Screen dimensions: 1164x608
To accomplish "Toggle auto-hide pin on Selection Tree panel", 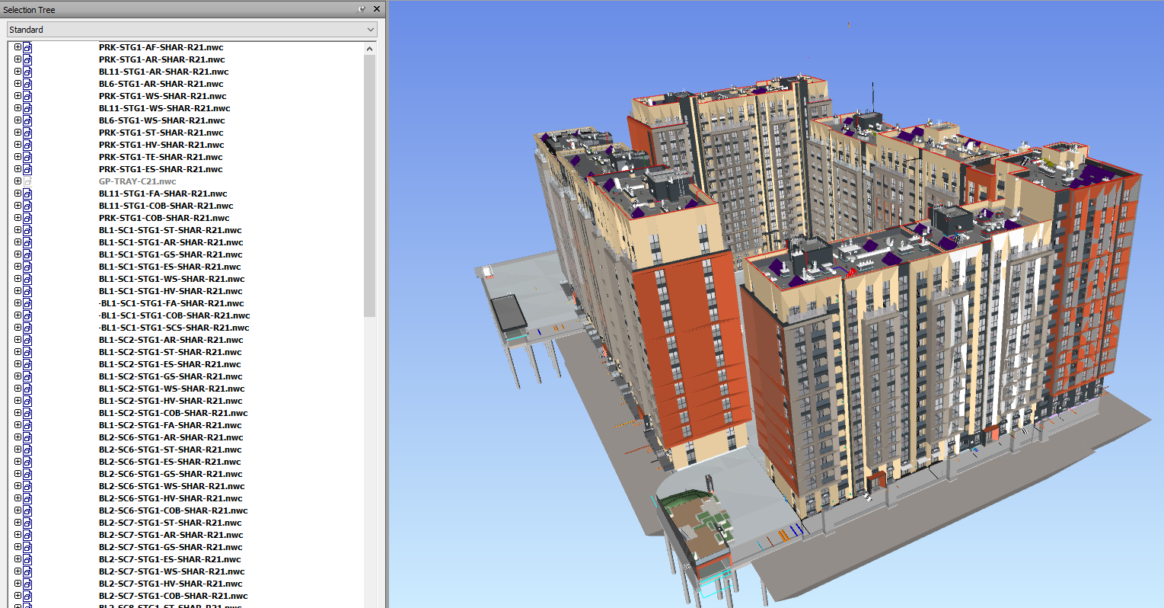I will (x=362, y=9).
